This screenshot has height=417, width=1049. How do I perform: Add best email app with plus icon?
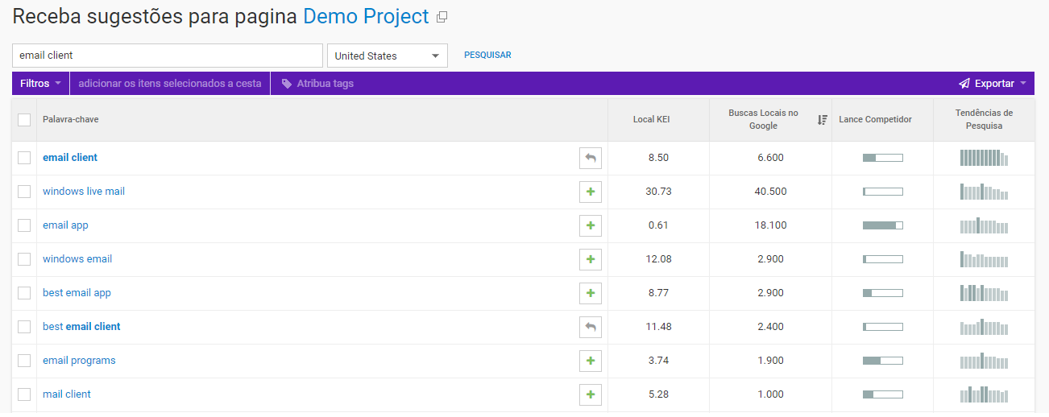point(591,293)
